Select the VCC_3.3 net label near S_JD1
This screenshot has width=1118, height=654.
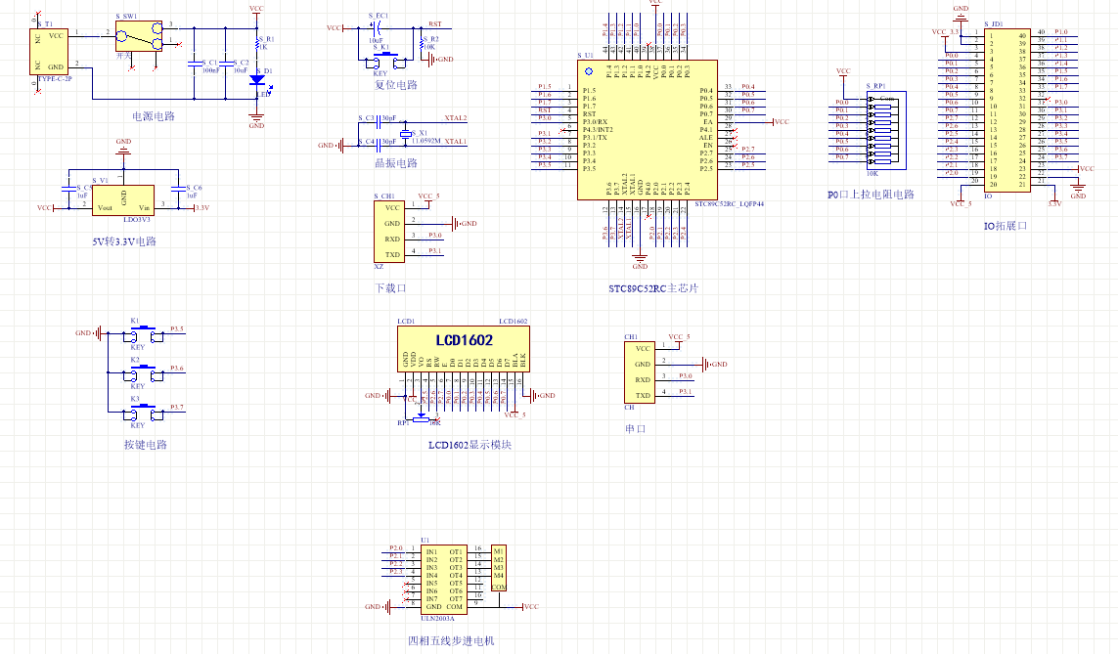pyautogui.click(x=946, y=31)
